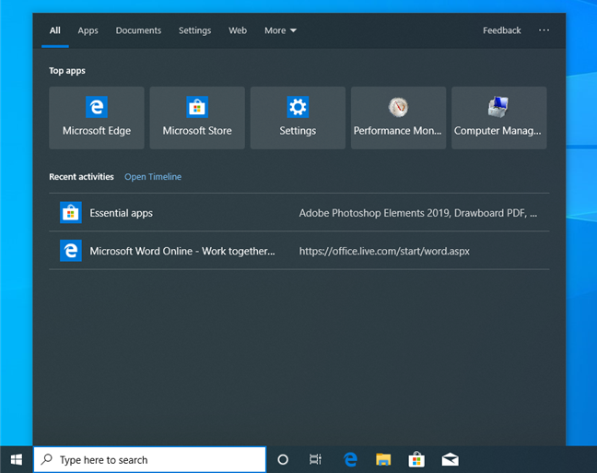Launch Microsoft Store from Top apps
597x473 pixels.
197,118
